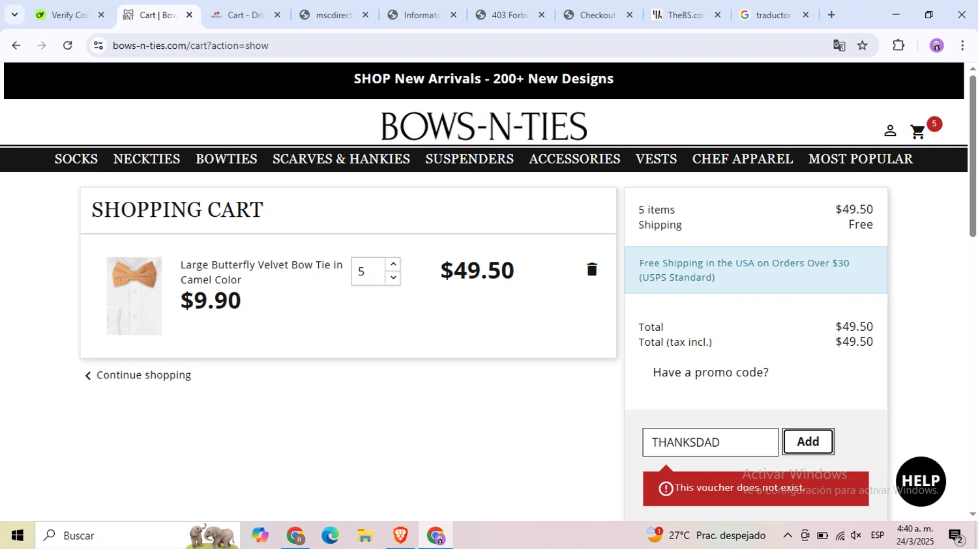Click the promo code field THANKSDAD

click(710, 442)
